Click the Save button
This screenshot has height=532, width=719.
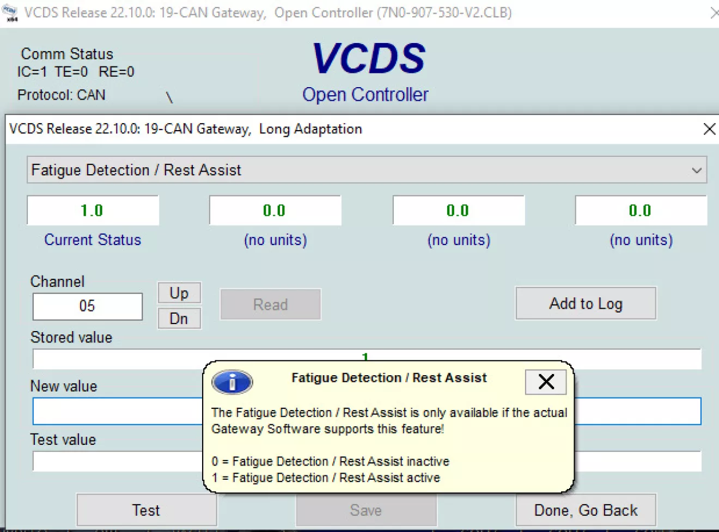pos(365,510)
